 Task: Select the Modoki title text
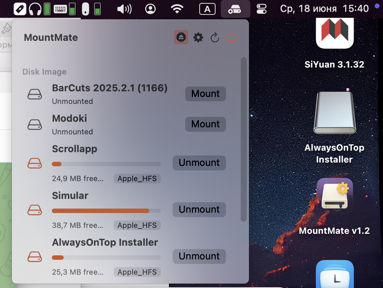coord(69,118)
